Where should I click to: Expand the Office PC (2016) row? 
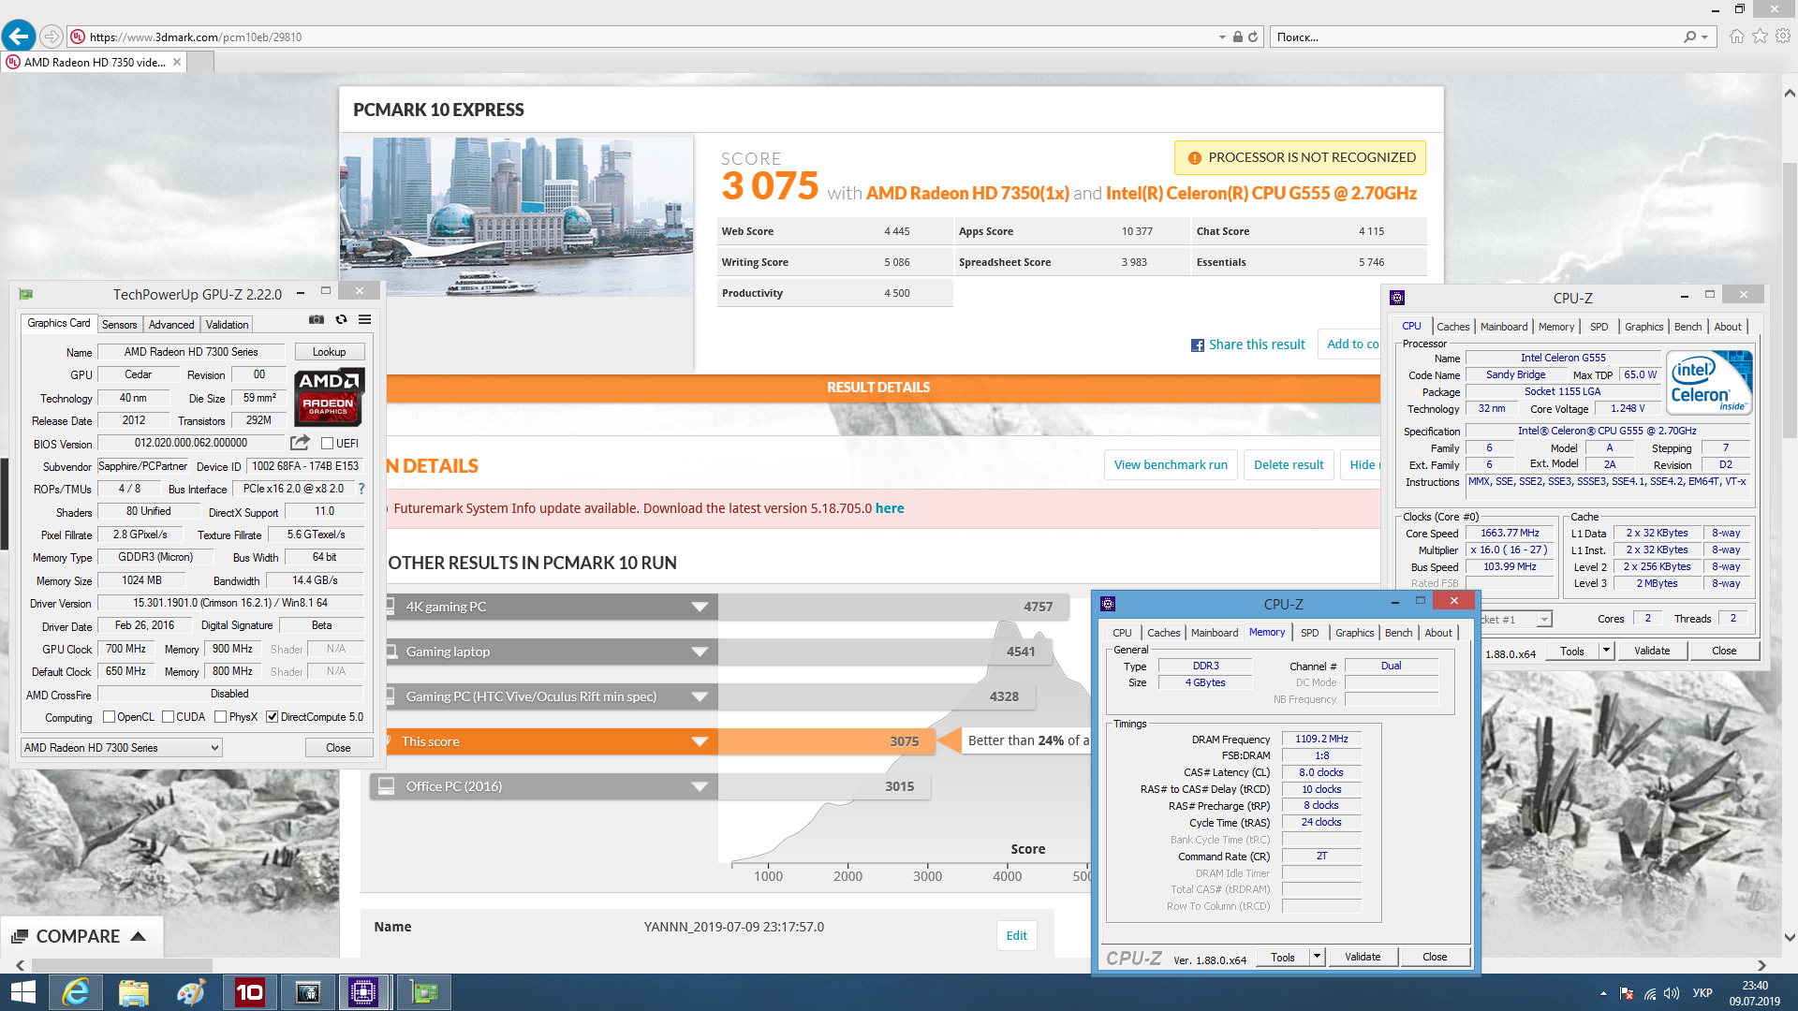699,786
